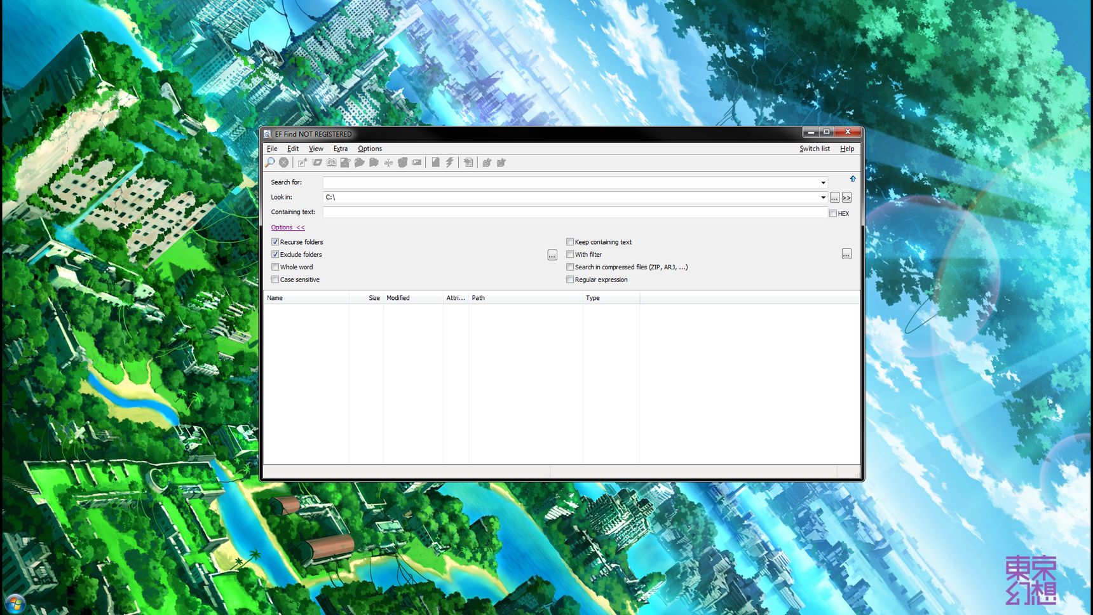Check With filter option

tap(570, 255)
